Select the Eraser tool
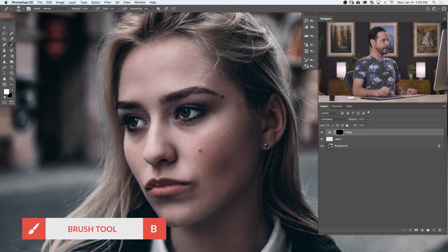The image size is (448, 252). 4,56
